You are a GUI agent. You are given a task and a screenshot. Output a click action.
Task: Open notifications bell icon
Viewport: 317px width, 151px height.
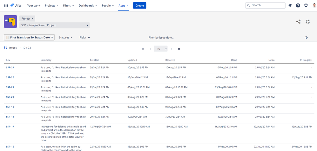point(290,5)
